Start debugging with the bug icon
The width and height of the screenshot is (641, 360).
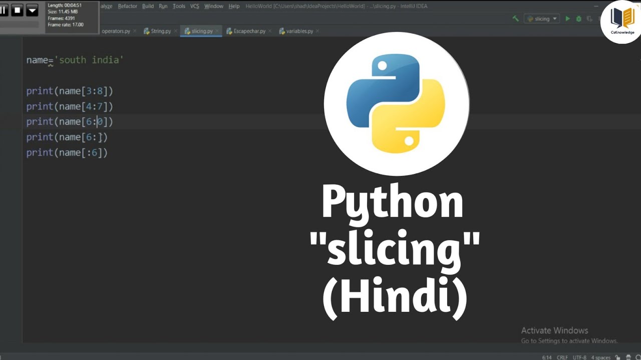(578, 18)
